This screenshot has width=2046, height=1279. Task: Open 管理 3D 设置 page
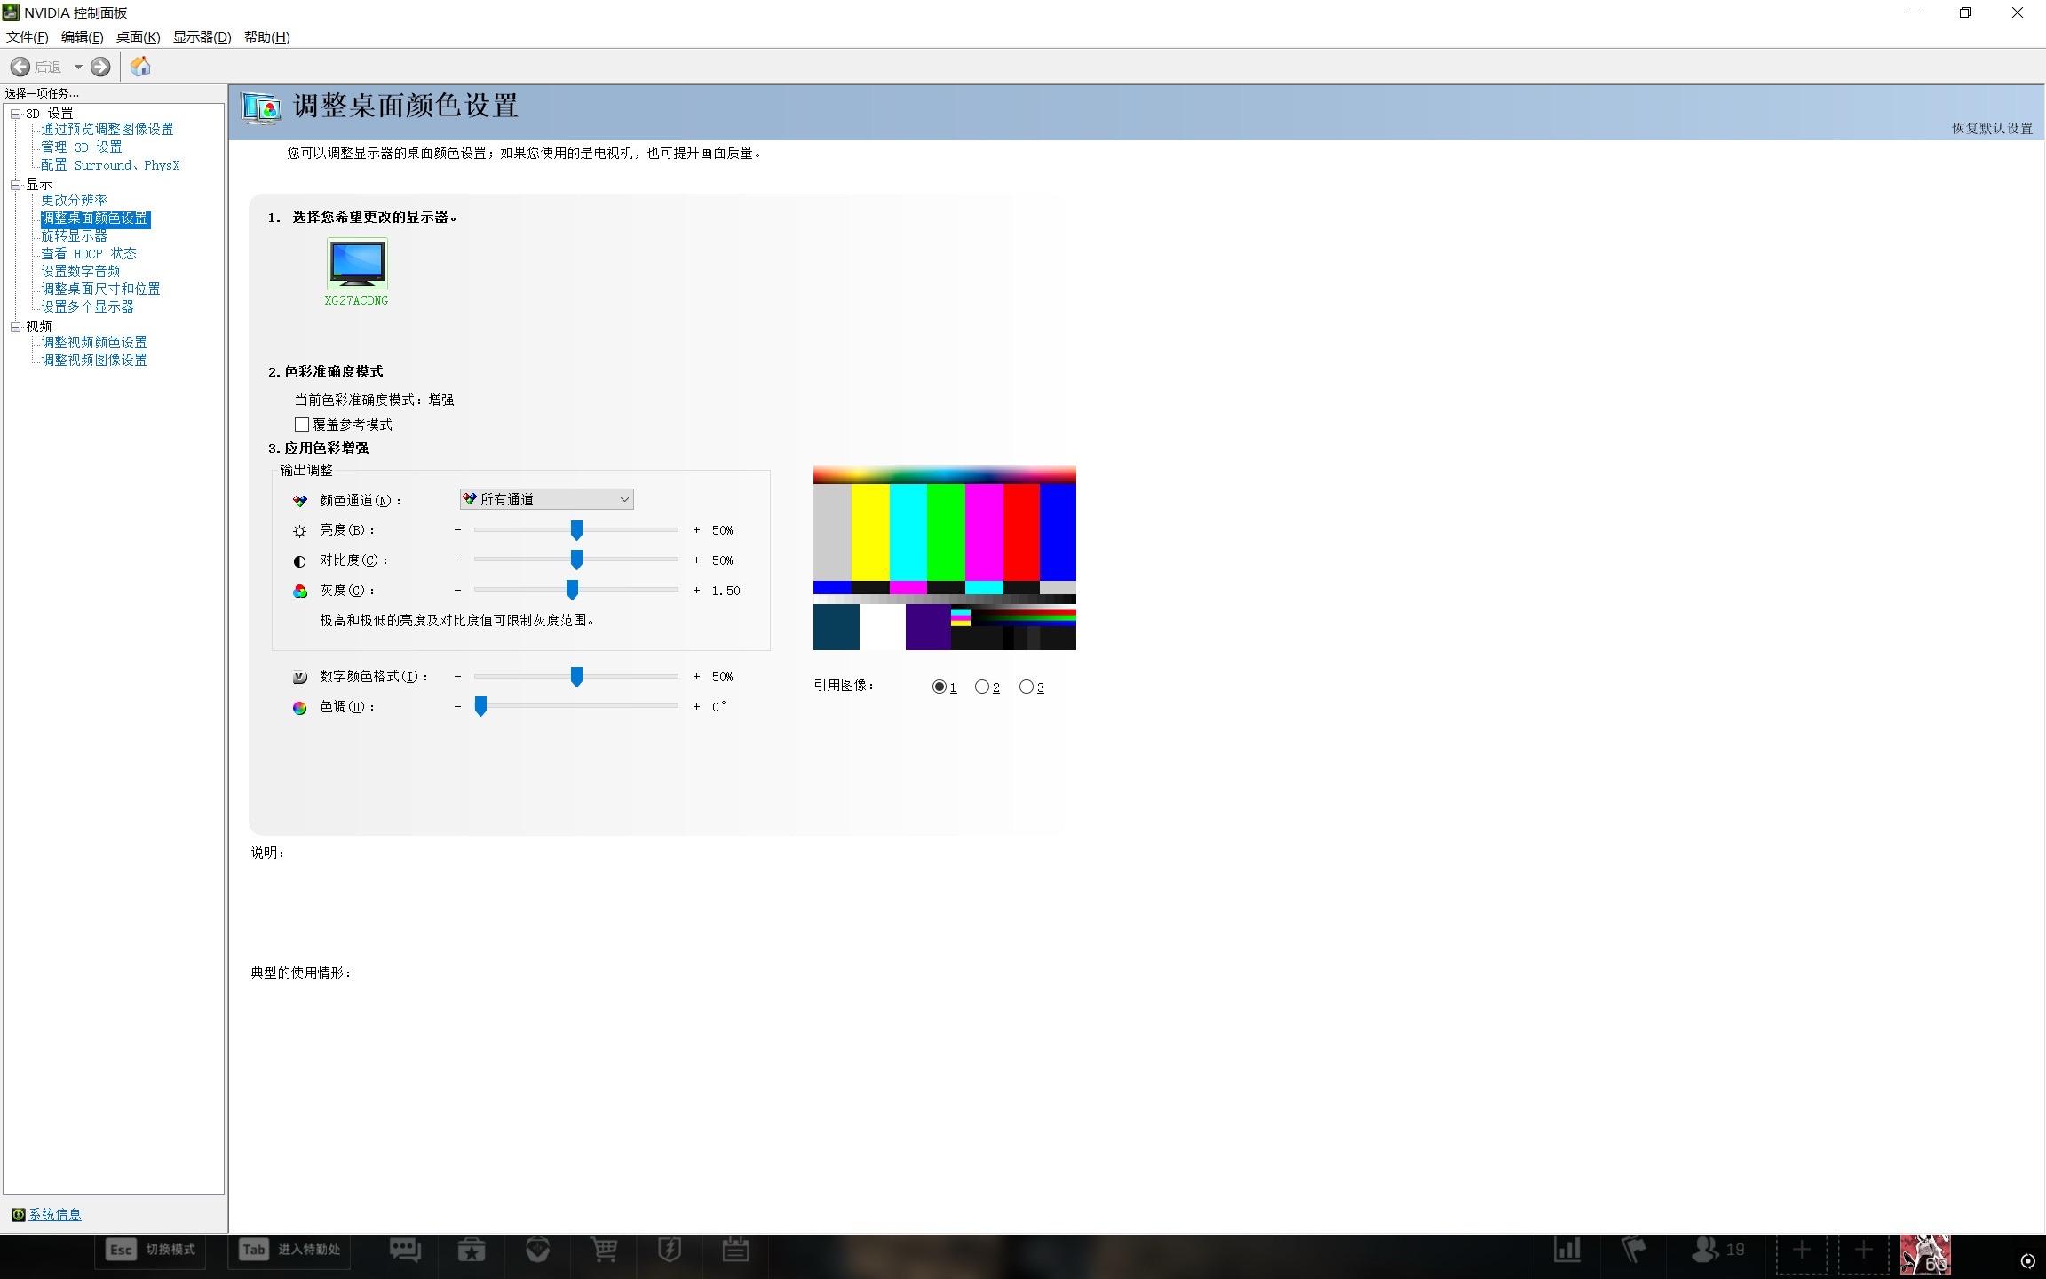(x=82, y=147)
